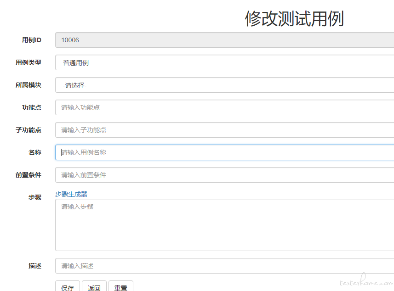Open the 用例类型 dropdown showing 普通用例

pos(225,62)
